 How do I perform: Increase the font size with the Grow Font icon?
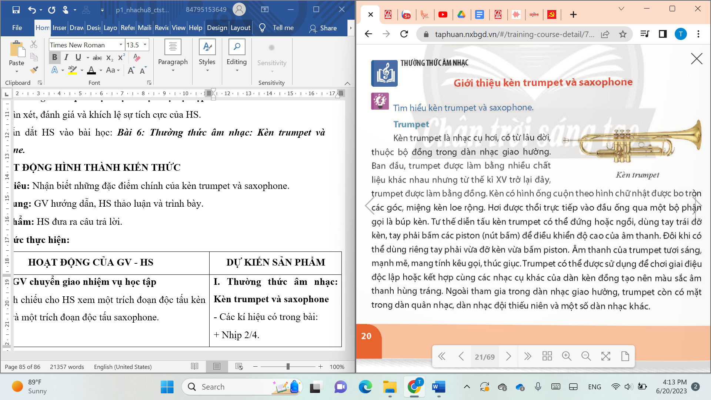tap(131, 70)
